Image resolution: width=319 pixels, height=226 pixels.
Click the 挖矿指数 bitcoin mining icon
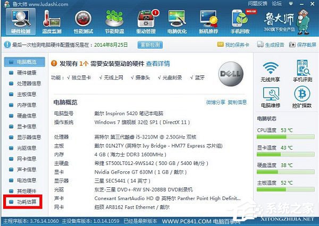(x=301, y=98)
